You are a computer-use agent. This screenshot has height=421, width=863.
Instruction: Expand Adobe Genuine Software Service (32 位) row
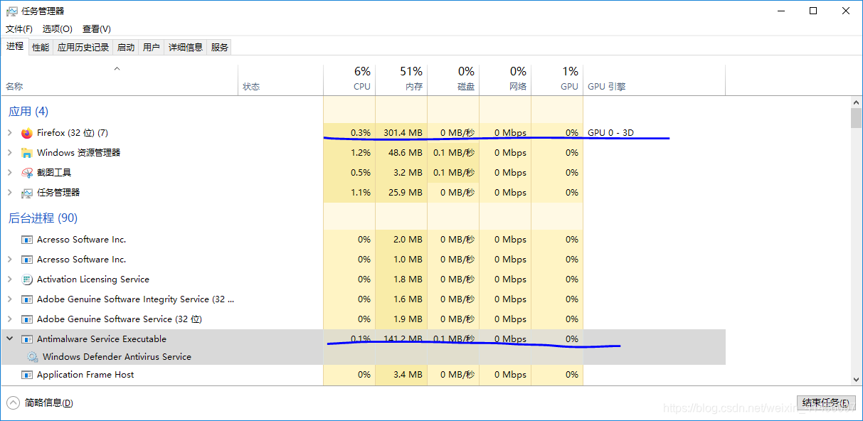[x=9, y=319]
